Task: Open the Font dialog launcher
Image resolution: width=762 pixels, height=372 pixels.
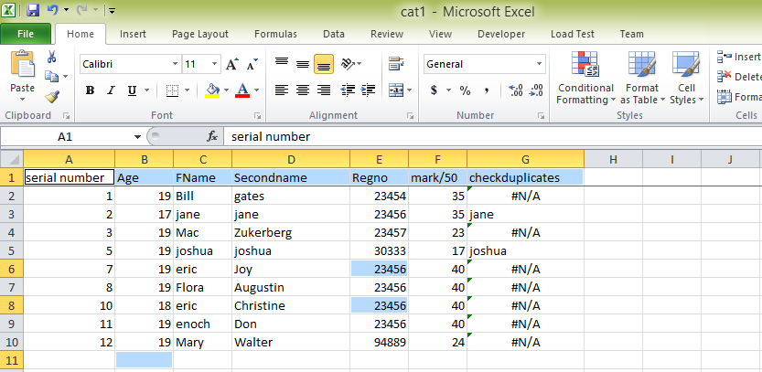Action: pyautogui.click(x=258, y=116)
